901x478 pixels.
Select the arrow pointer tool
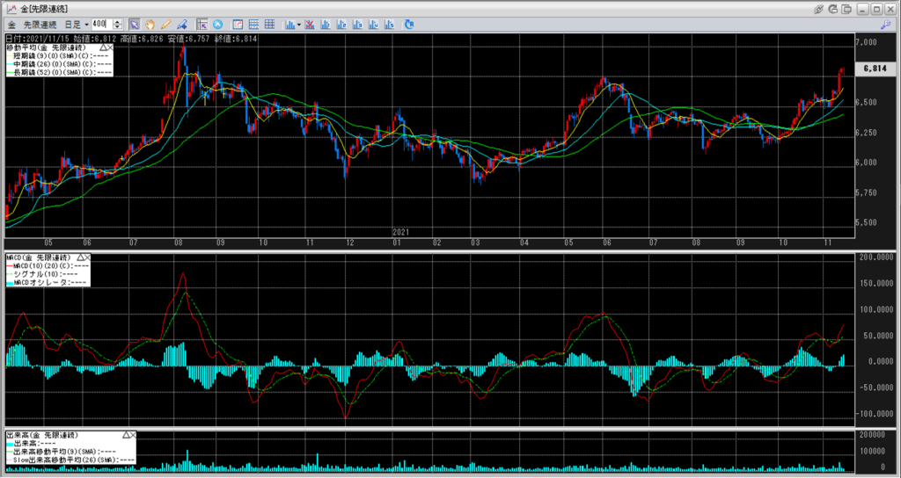click(134, 24)
